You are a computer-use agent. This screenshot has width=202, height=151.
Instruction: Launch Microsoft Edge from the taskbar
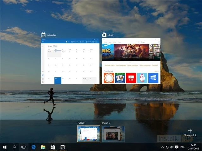coord(33,147)
